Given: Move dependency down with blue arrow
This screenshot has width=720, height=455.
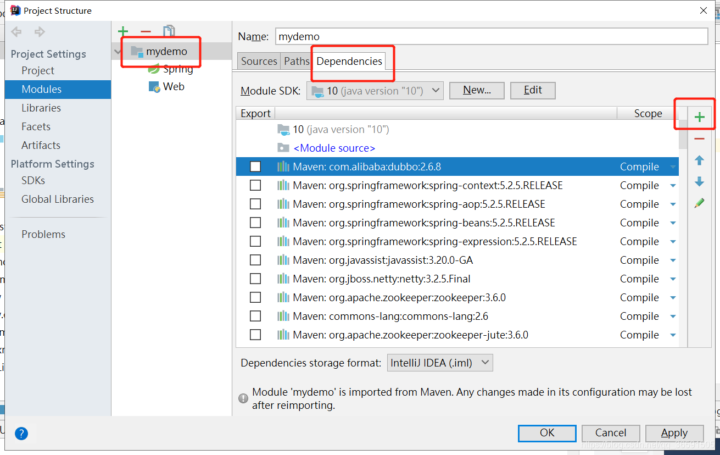Looking at the screenshot, I should pyautogui.click(x=699, y=182).
